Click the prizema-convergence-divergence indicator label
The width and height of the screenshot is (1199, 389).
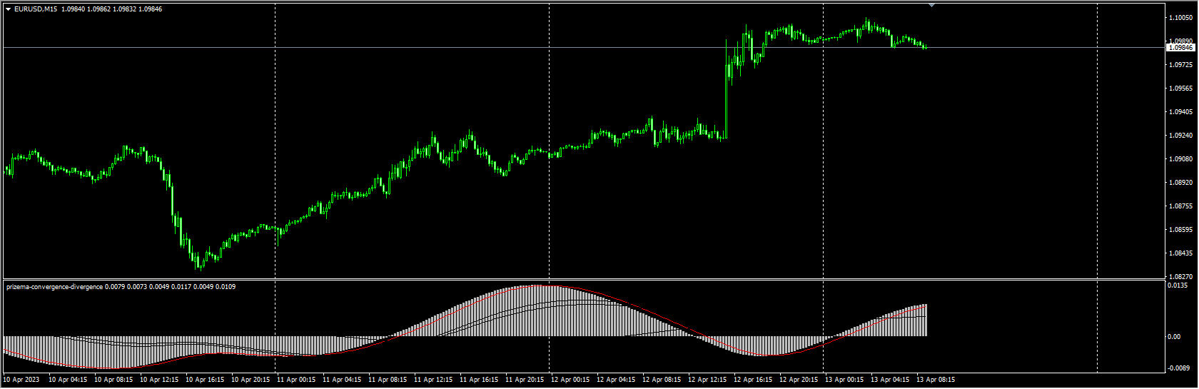click(54, 287)
